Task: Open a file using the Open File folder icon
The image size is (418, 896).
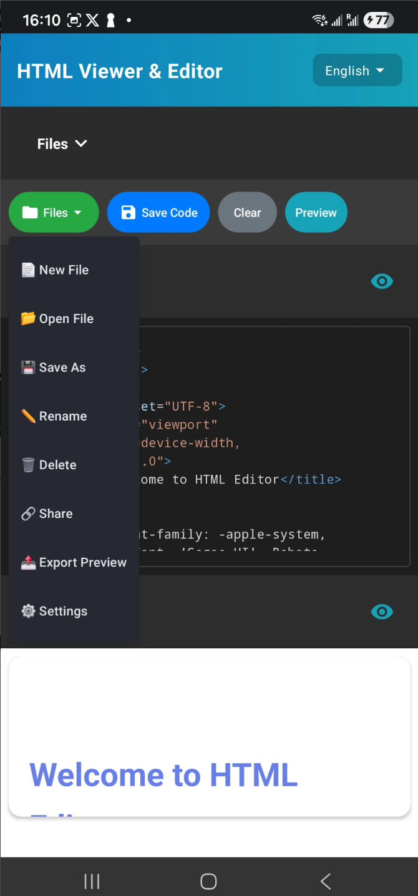Action: (x=28, y=318)
